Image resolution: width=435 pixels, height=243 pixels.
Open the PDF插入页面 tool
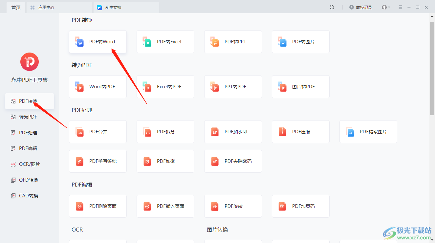165,206
